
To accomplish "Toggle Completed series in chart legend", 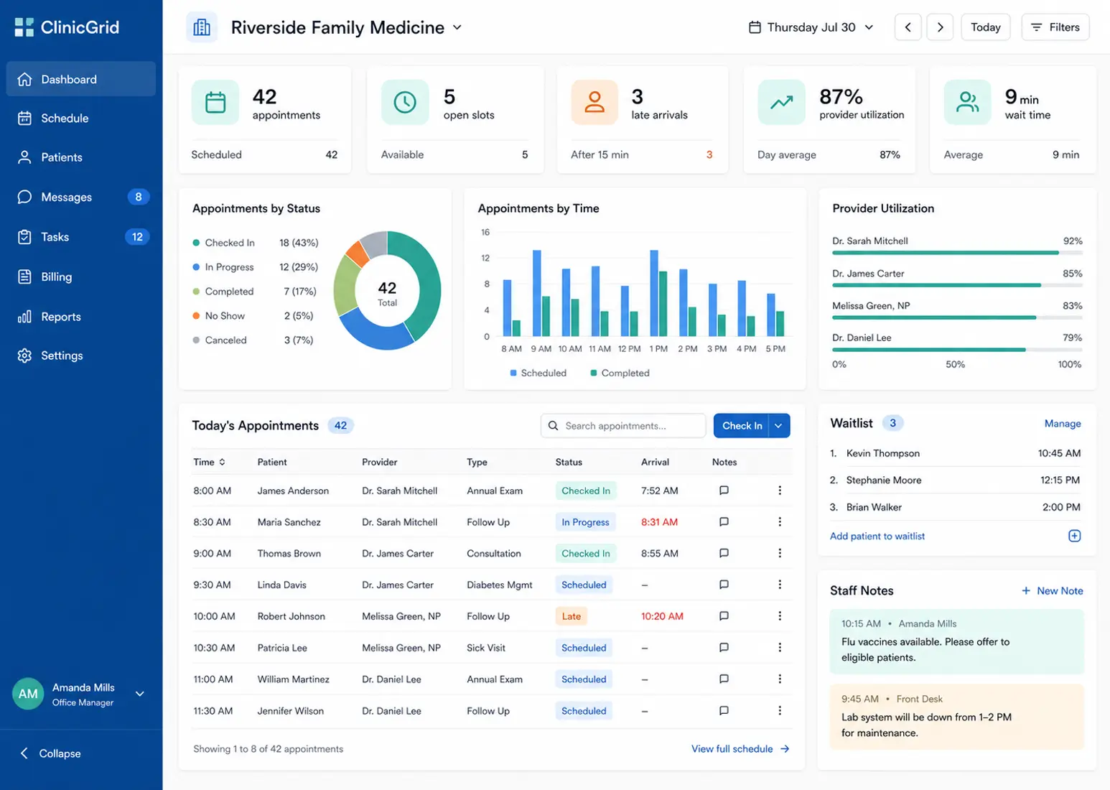I will click(x=620, y=373).
